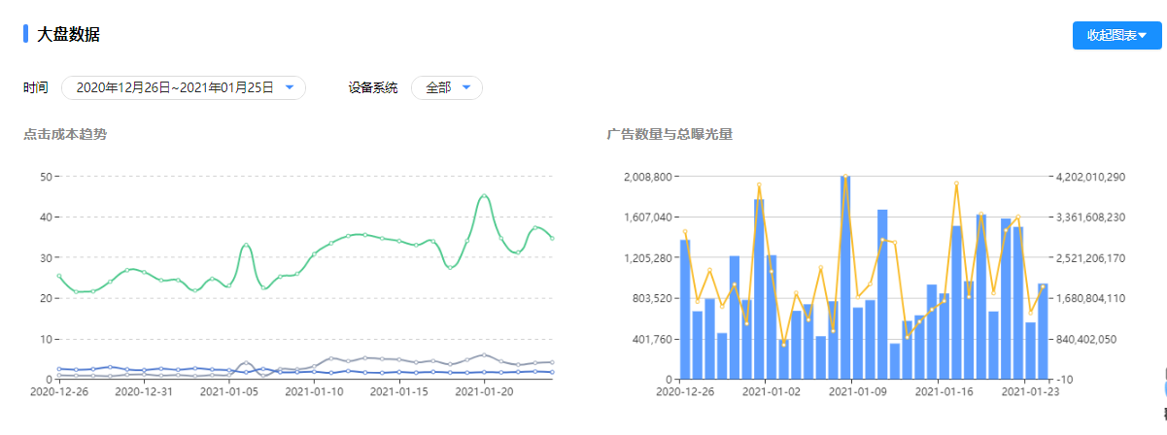Click the 2021-01-15 x-axis label
This screenshot has height=435, width=1167.
(399, 392)
